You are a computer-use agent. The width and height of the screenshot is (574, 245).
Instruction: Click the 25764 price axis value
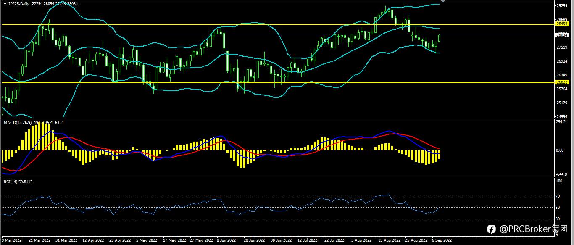pos(562,89)
